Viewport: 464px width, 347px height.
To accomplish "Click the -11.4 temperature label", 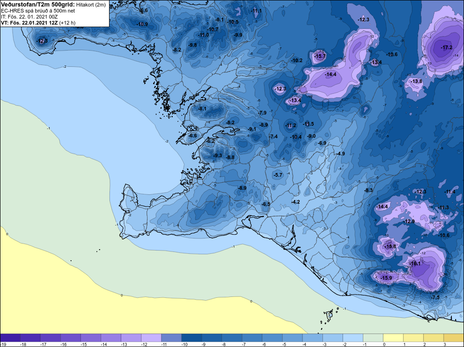I will (x=450, y=192).
